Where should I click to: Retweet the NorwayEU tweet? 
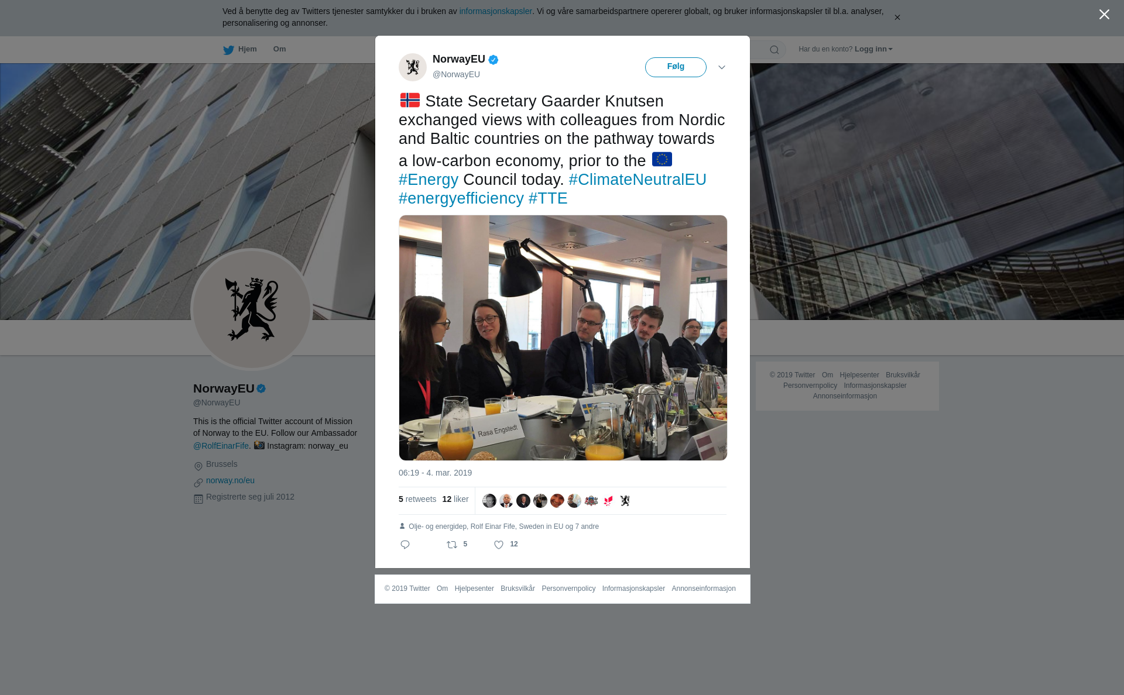[452, 545]
